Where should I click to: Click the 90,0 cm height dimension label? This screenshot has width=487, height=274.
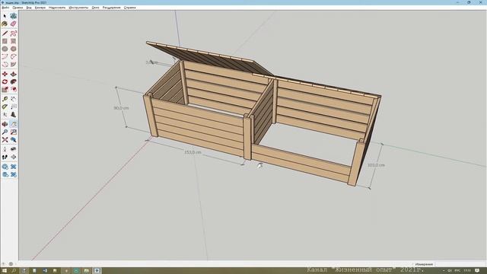[121, 108]
